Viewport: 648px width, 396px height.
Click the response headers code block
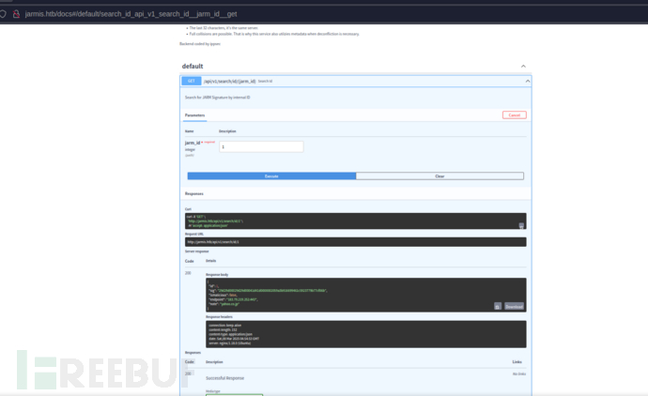(x=365, y=334)
